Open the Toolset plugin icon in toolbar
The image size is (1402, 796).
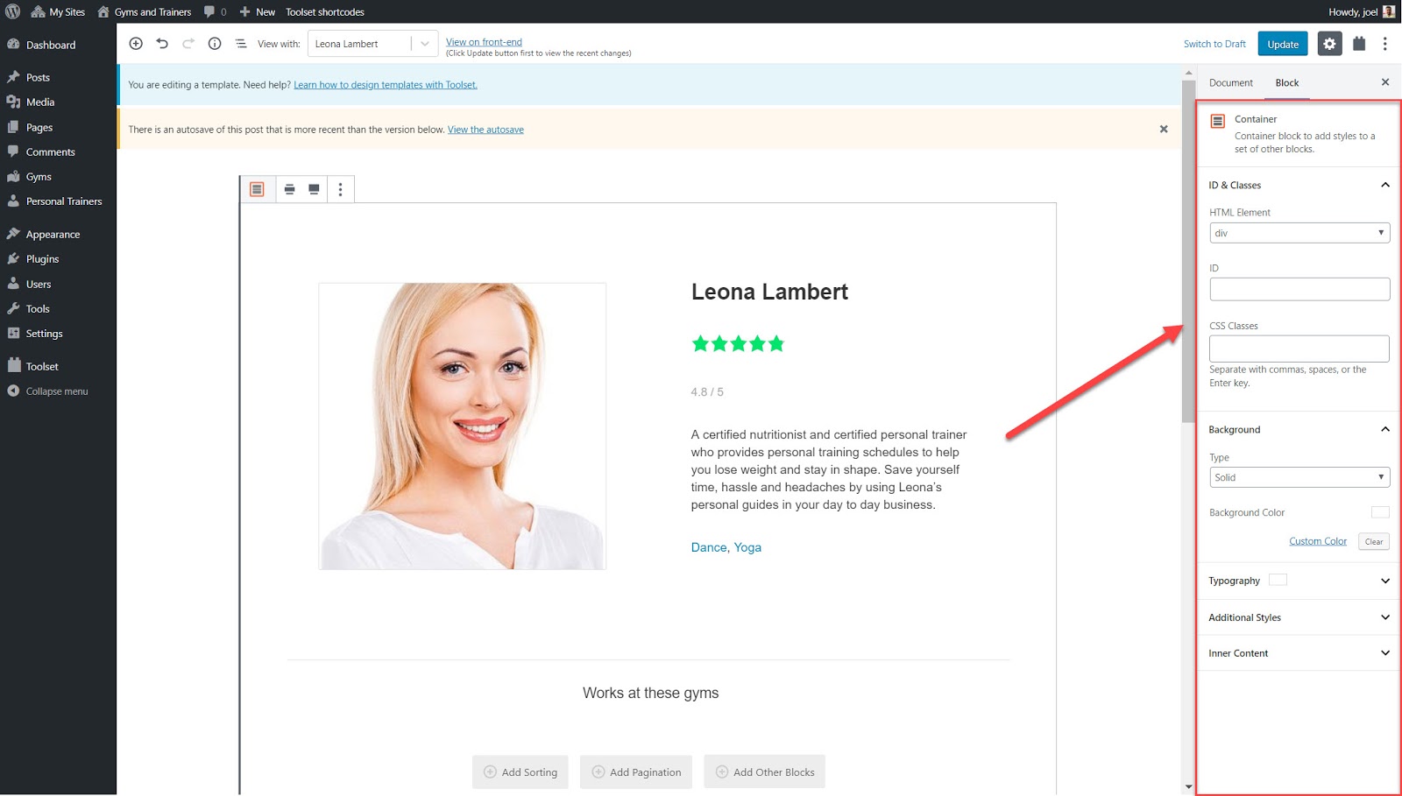(1359, 44)
